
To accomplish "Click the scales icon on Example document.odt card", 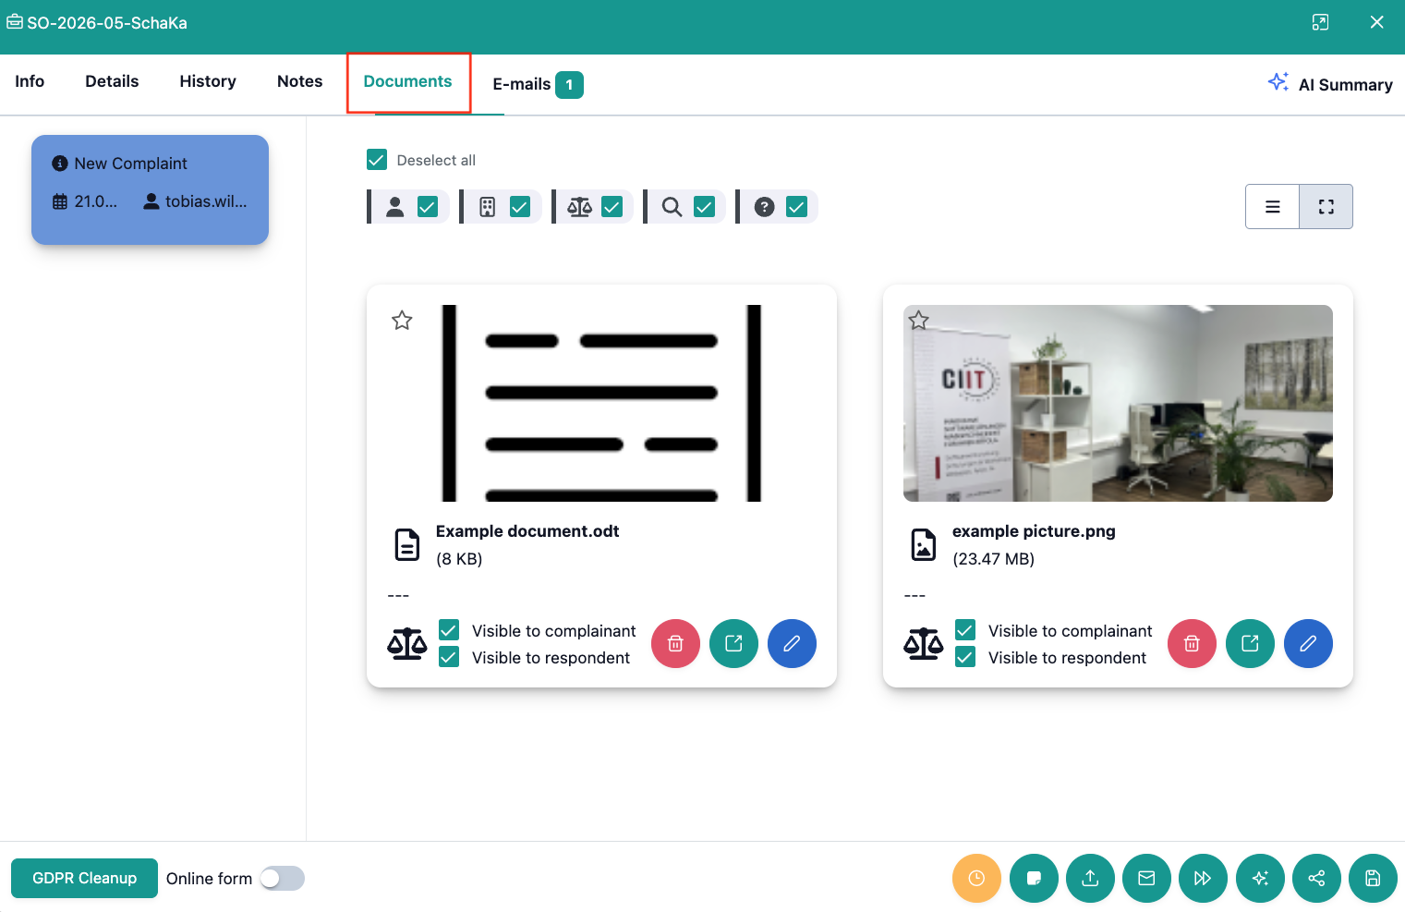I will [407, 644].
